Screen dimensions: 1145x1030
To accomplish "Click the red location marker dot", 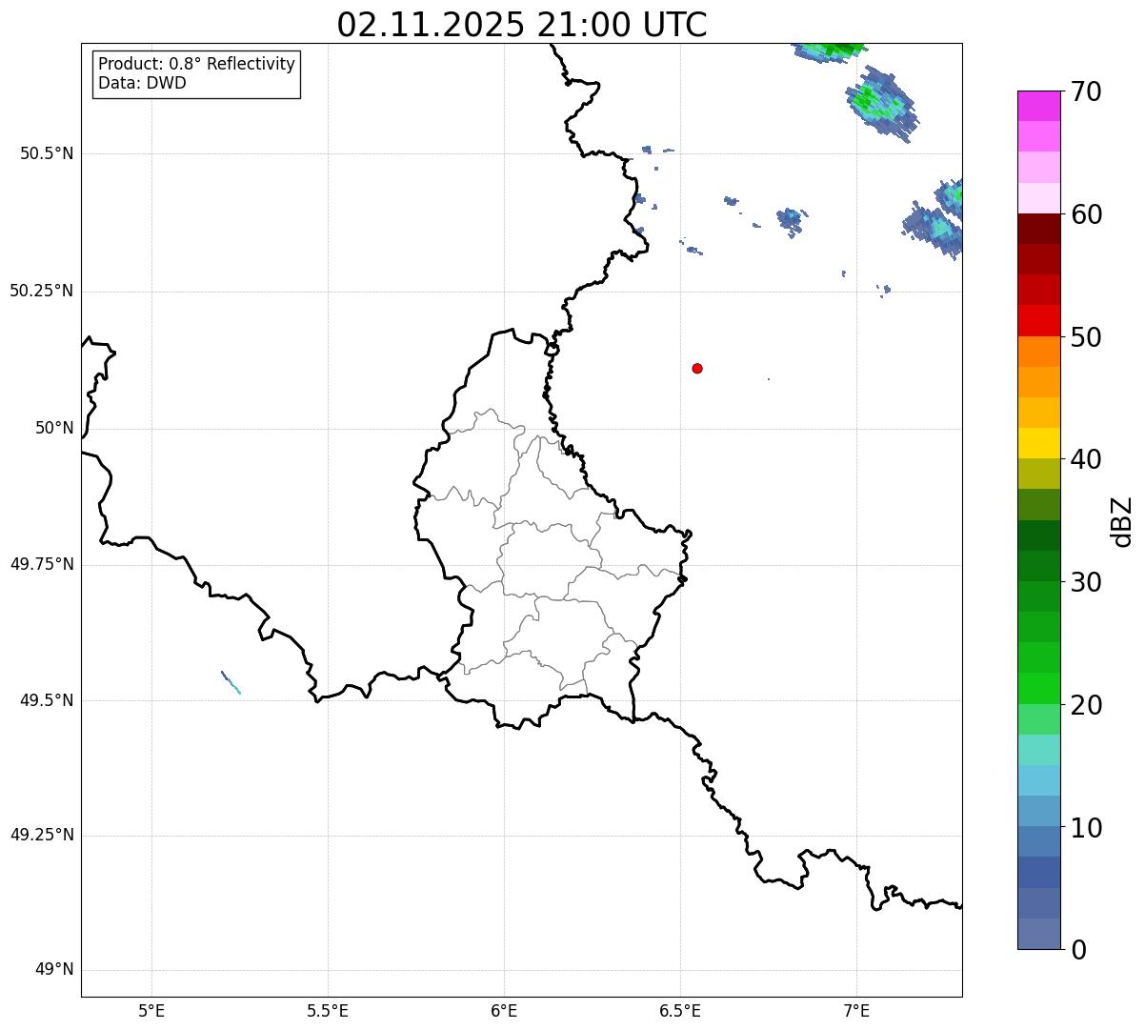I will [x=697, y=368].
